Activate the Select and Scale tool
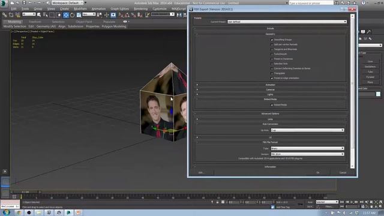 79,15
